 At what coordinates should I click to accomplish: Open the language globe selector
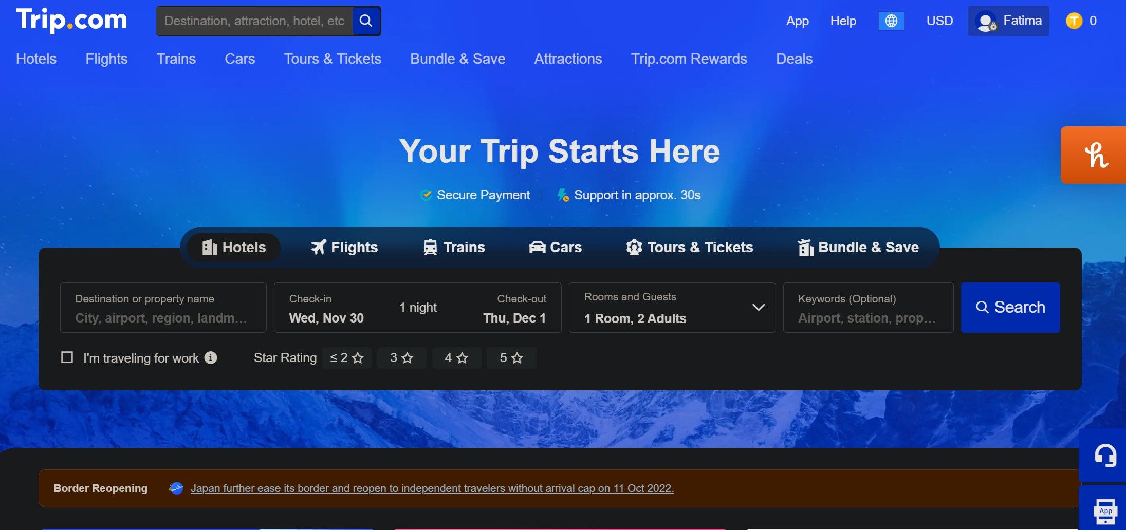891,21
